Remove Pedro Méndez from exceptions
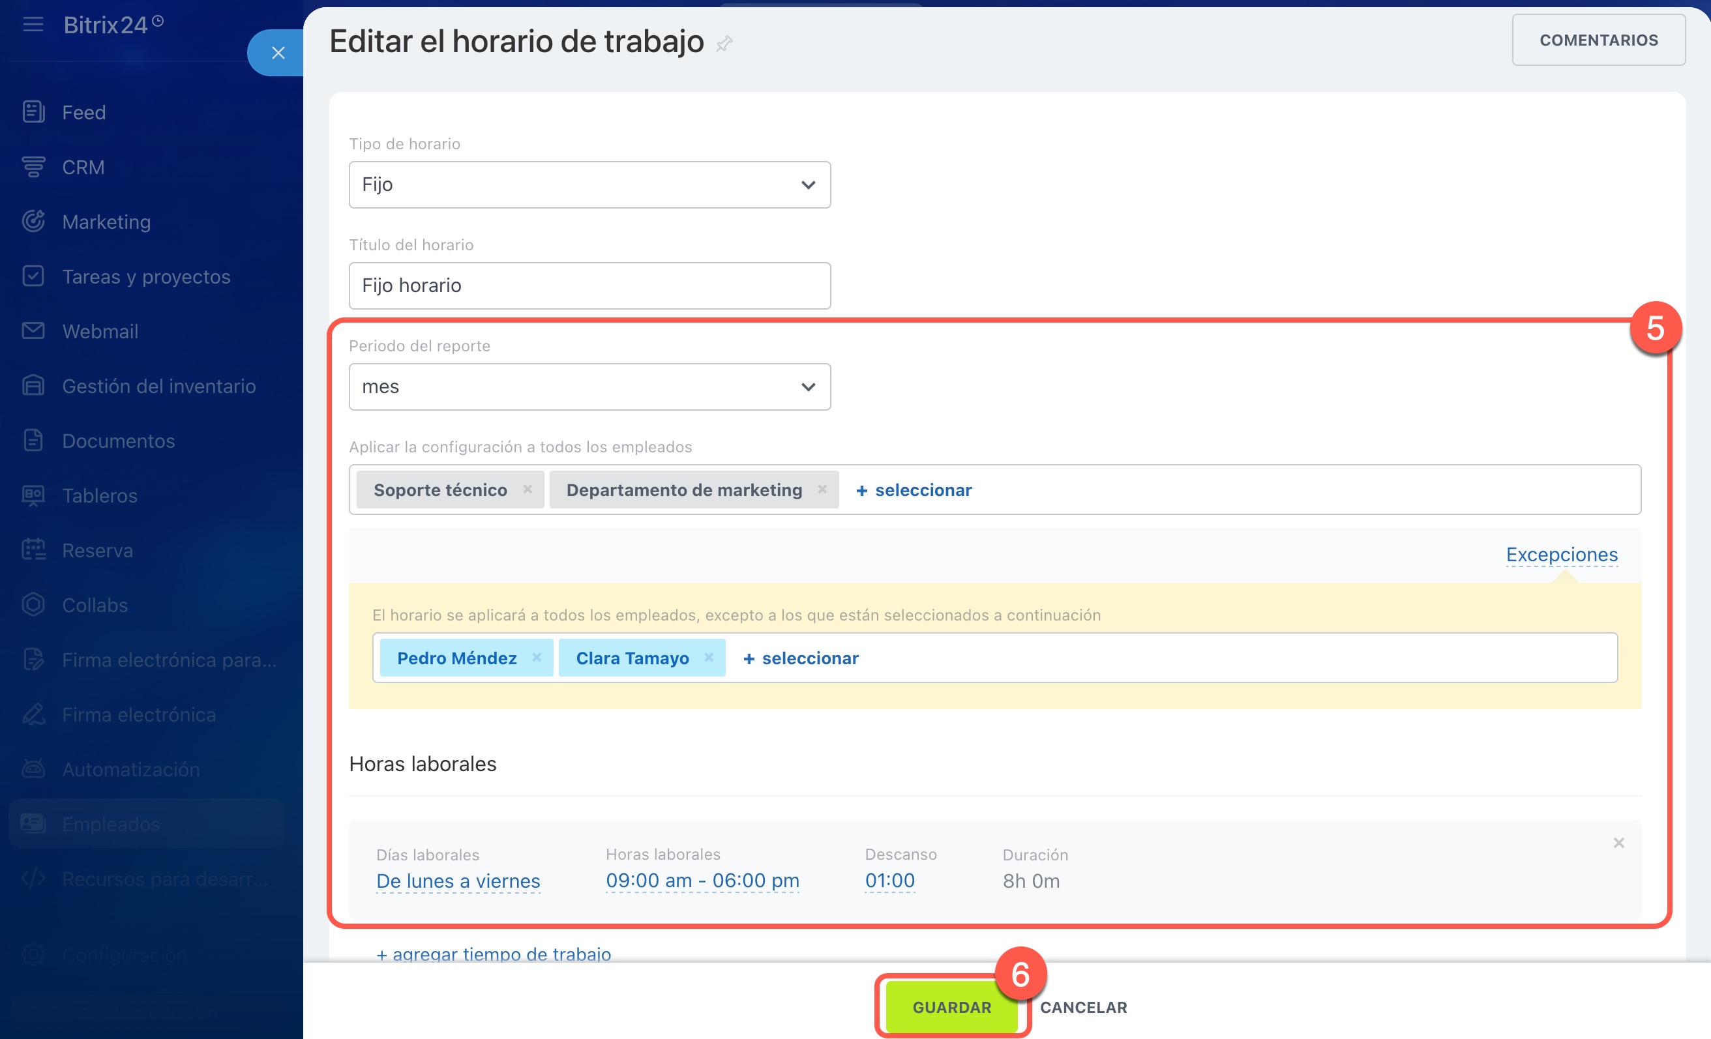Image resolution: width=1711 pixels, height=1039 pixels. (537, 657)
